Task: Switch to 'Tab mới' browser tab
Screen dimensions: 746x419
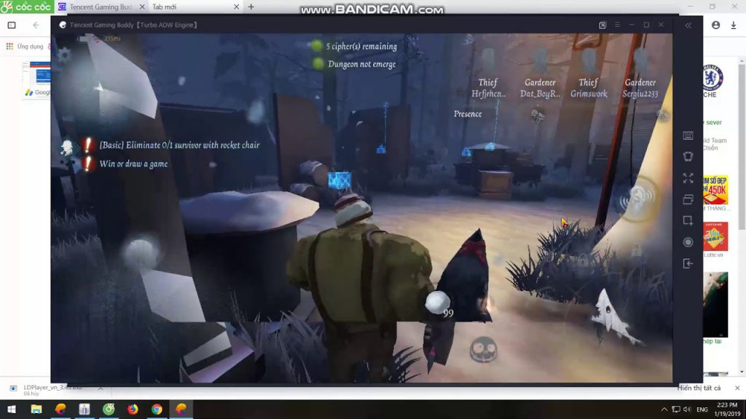Action: 195,7
